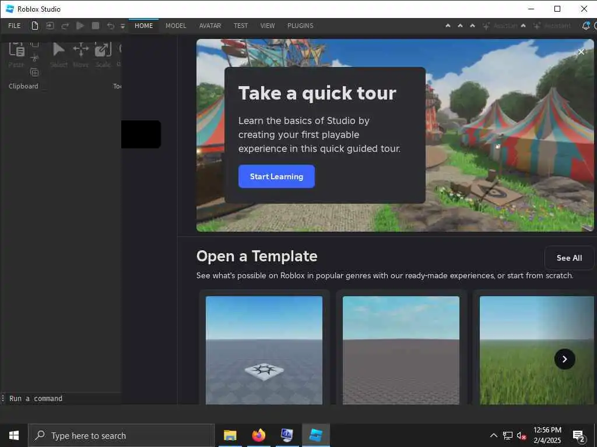Click the Undo arrow icon in the quick toolbar
This screenshot has height=447, width=597.
tap(110, 26)
